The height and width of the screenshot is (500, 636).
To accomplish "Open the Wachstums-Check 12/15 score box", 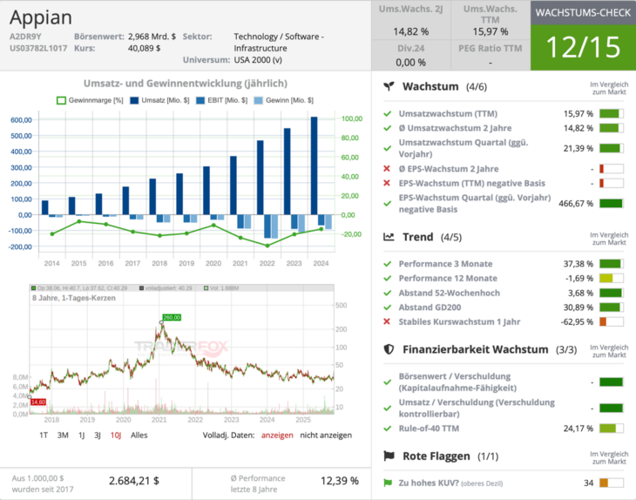I will pos(583,47).
